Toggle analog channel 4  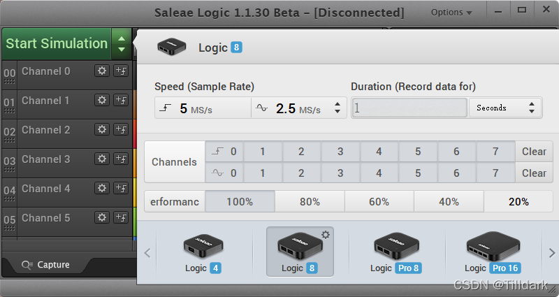pos(379,173)
